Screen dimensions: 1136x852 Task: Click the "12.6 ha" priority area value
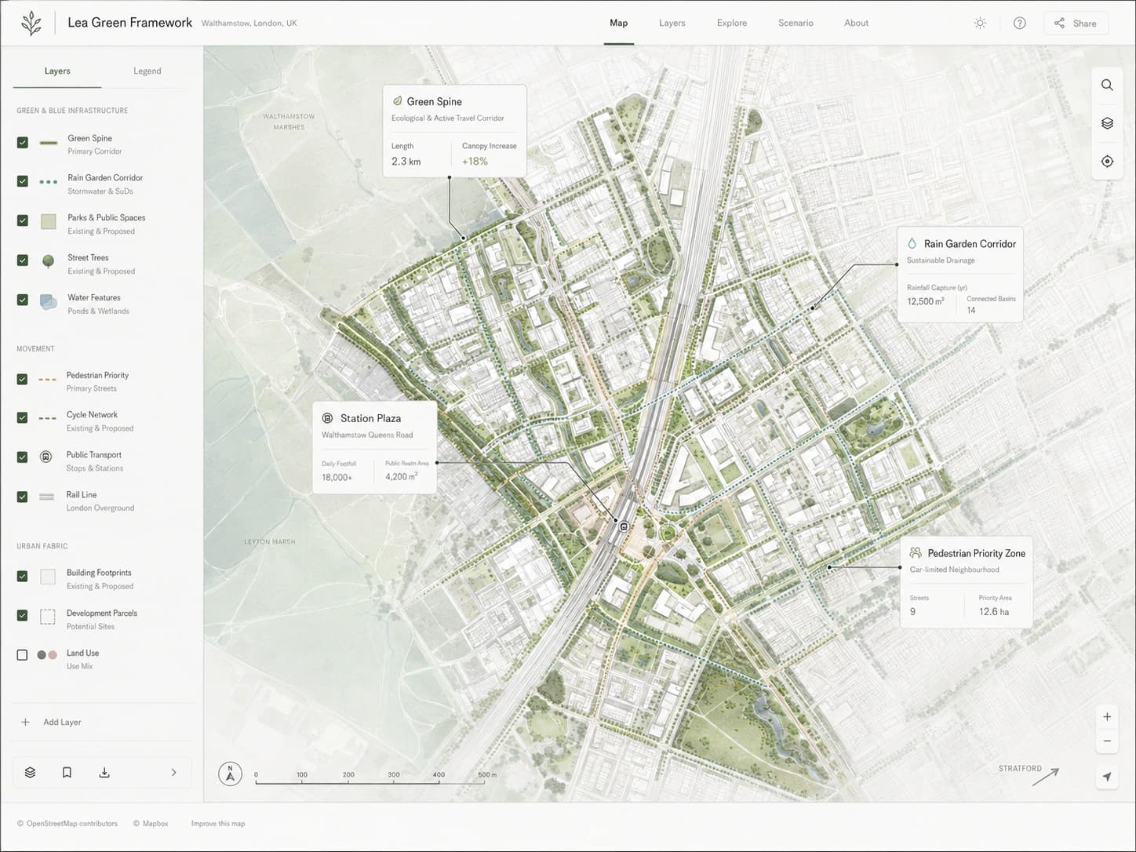994,612
